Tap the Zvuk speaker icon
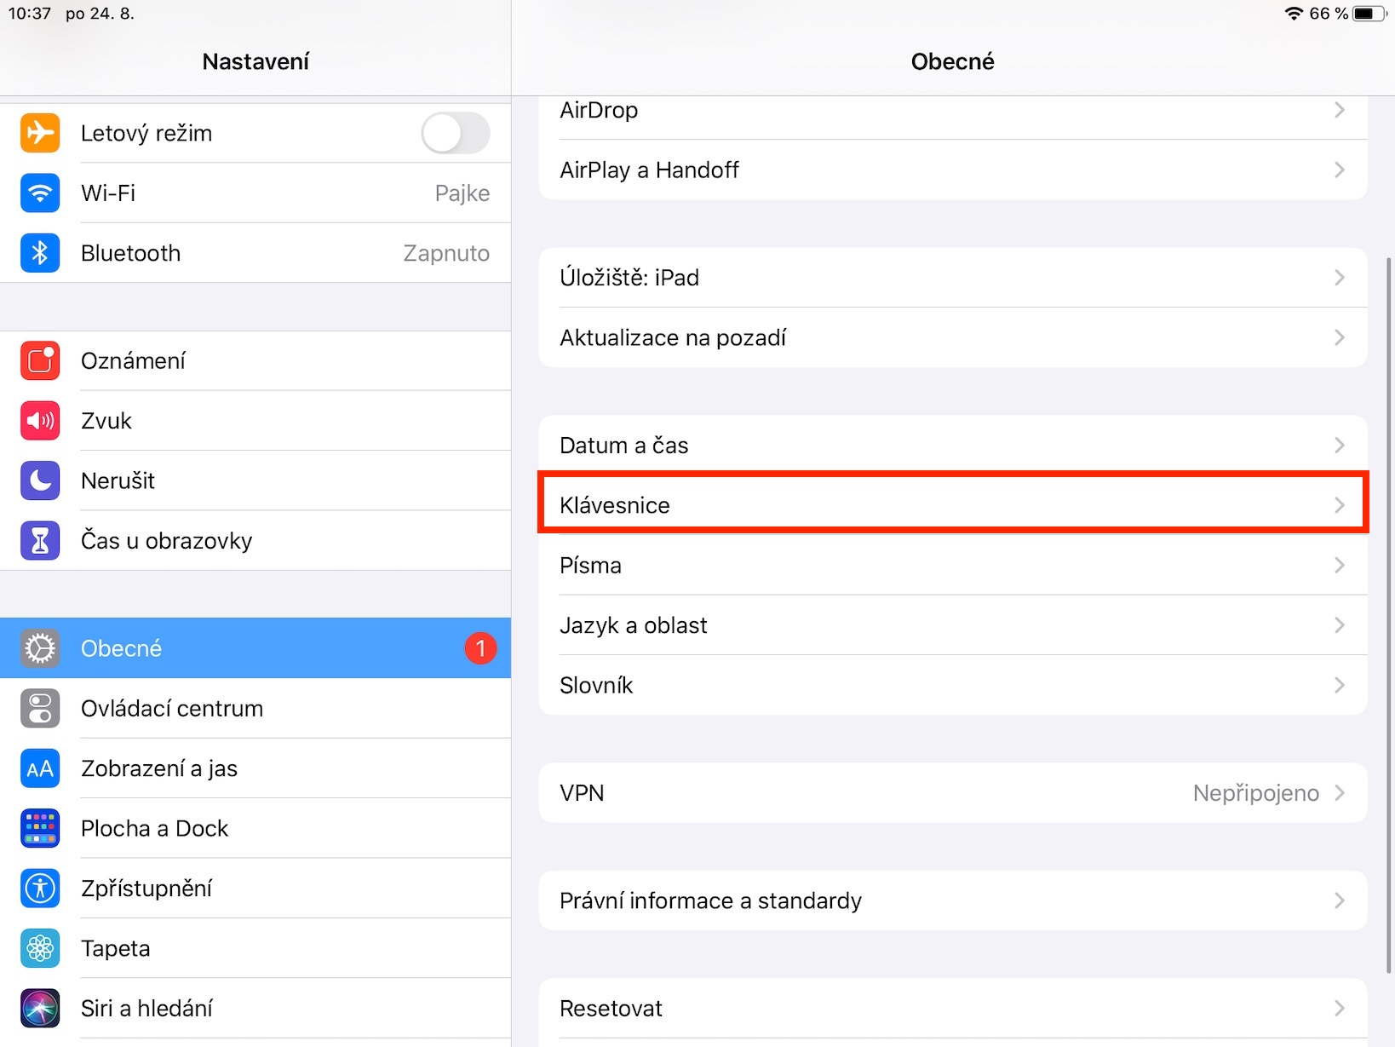 (x=40, y=421)
